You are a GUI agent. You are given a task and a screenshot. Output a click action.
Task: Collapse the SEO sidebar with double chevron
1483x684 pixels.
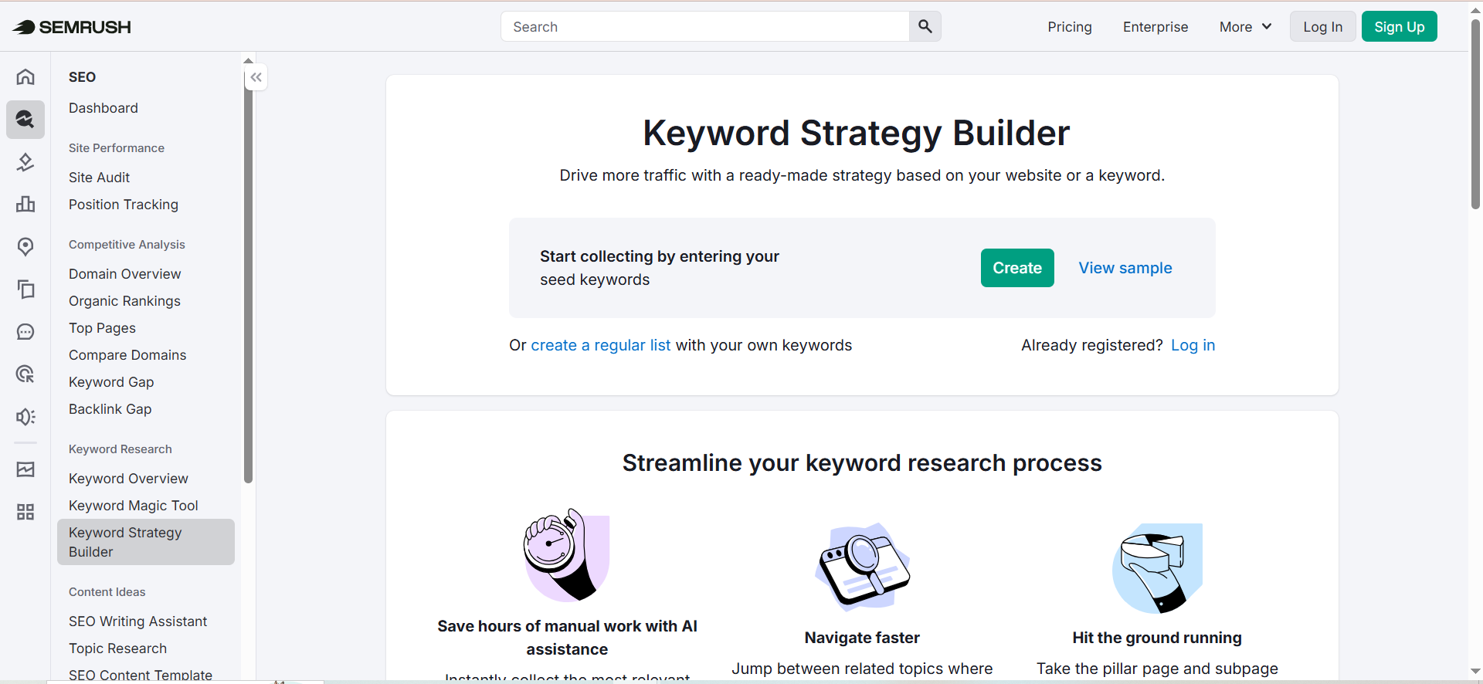[256, 77]
